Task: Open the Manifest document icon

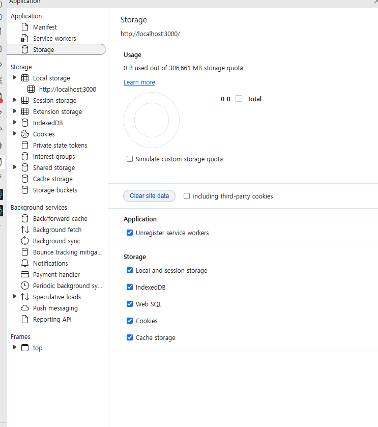Action: 25,27
